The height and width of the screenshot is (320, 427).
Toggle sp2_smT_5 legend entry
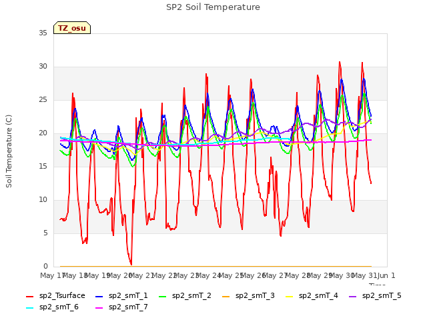point(375,296)
